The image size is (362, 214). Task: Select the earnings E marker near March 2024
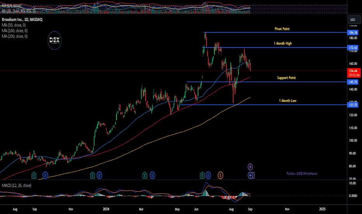tap(144, 175)
